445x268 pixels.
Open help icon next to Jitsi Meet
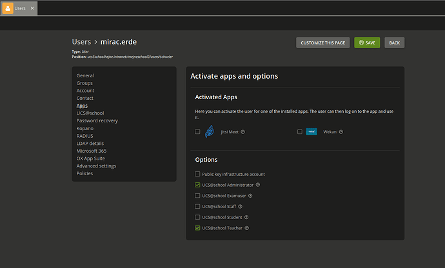[243, 132]
